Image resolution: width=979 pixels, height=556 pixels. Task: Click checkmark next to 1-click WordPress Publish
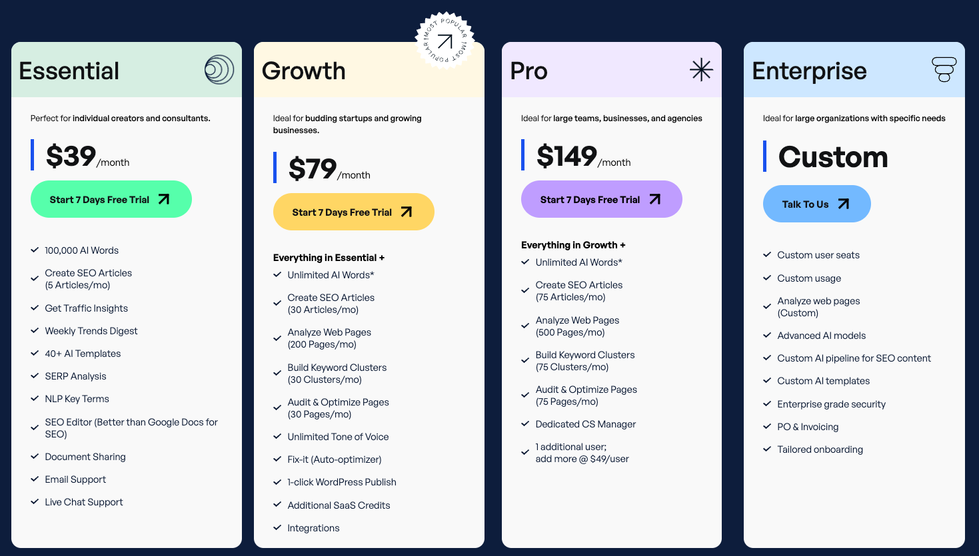pyautogui.click(x=277, y=482)
